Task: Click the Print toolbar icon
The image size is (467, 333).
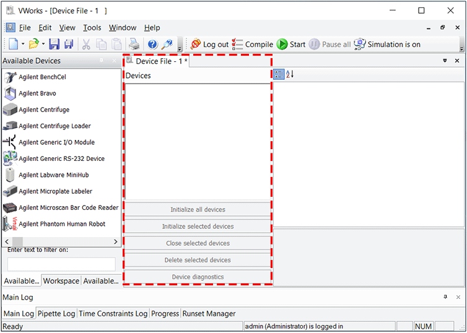Action: pyautogui.click(x=134, y=45)
